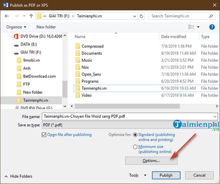The height and width of the screenshot is (184, 220).
Task: Click the File name input field
Action: pyautogui.click(x=127, y=116)
